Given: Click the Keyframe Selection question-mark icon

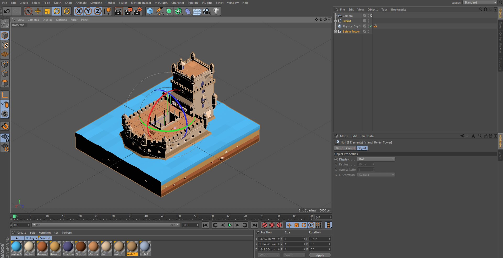Looking at the screenshot, I should pos(280,225).
